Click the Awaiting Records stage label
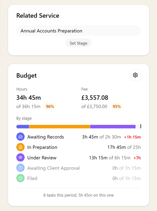This screenshot has width=157, height=211. [x=46, y=137]
